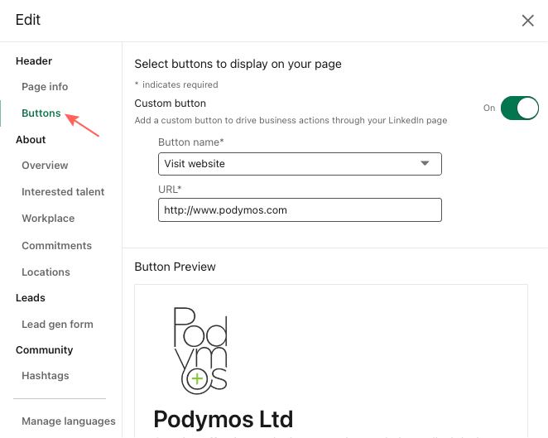The width and height of the screenshot is (548, 438).
Task: Go to Overview settings
Action: pyautogui.click(x=45, y=166)
